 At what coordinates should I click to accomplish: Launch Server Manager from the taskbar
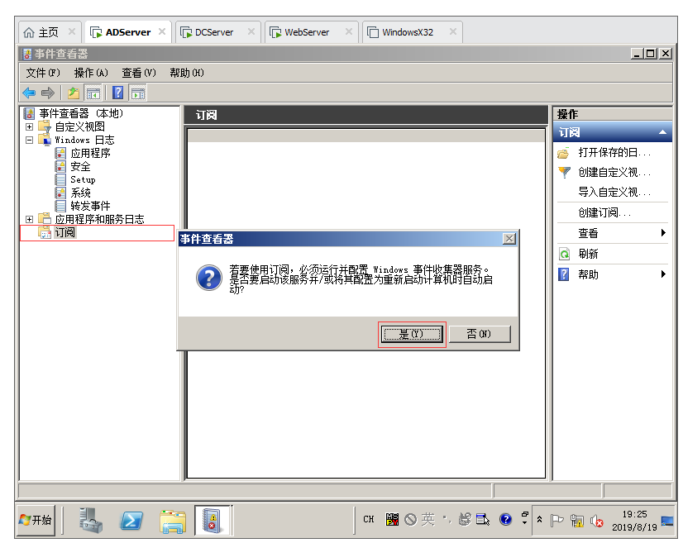(91, 520)
